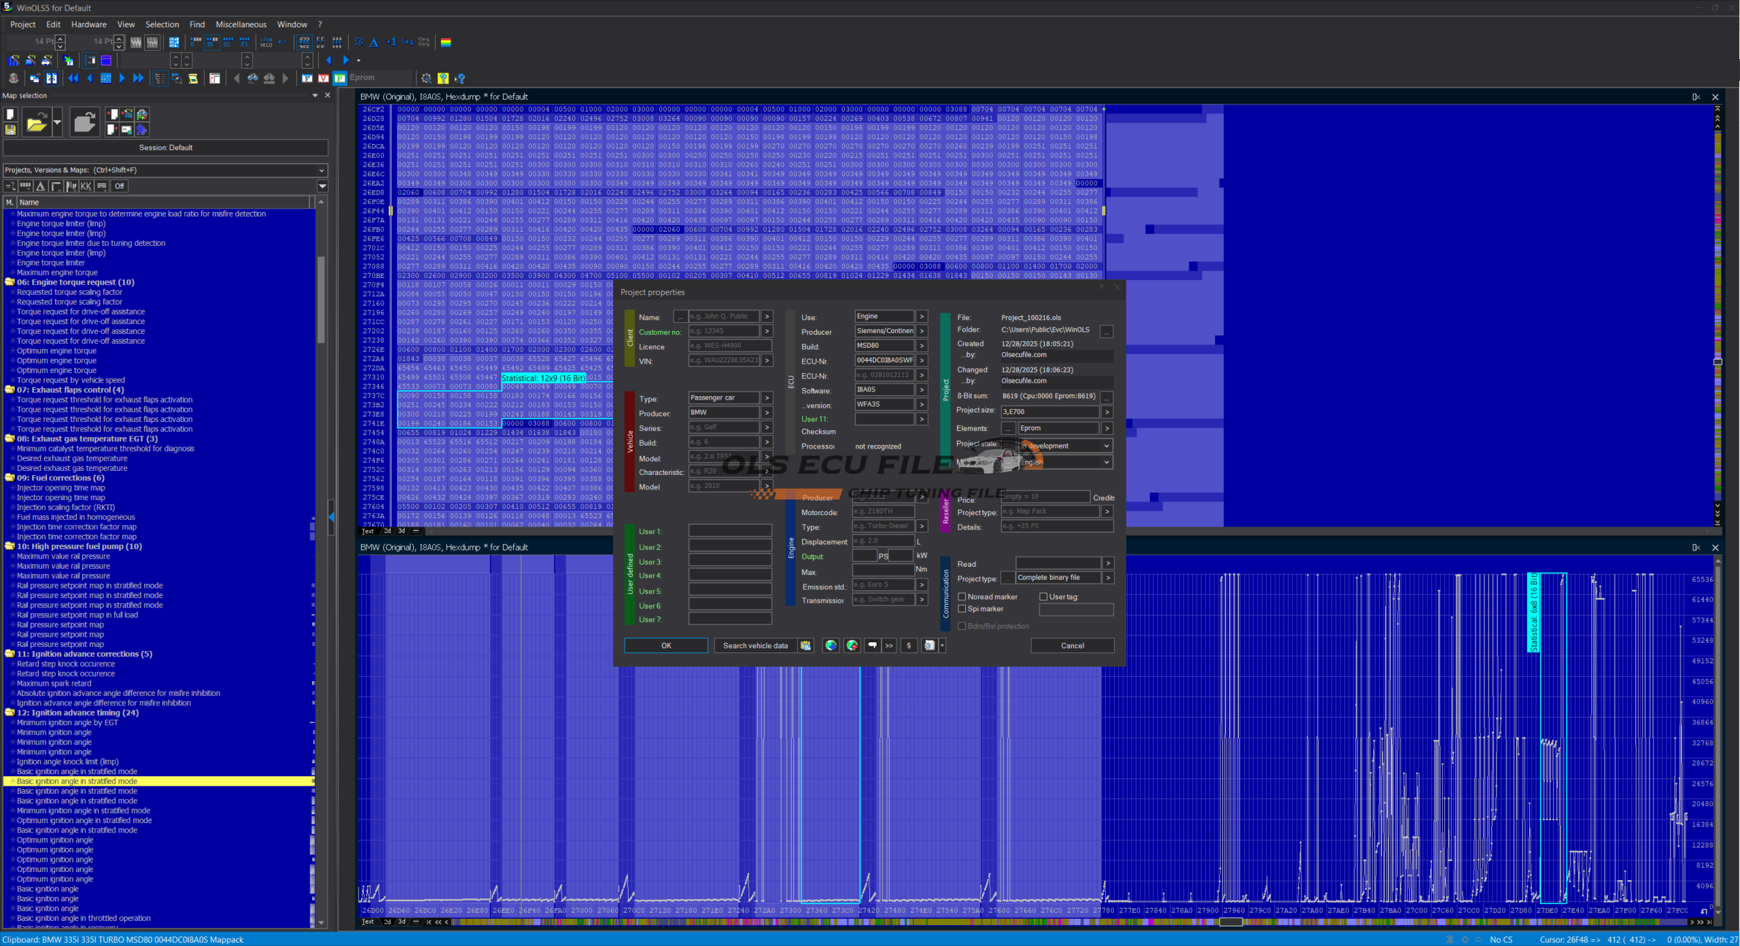This screenshot has height=946, width=1740.
Task: Click Cancel in Project properties dialog
Action: click(1072, 646)
